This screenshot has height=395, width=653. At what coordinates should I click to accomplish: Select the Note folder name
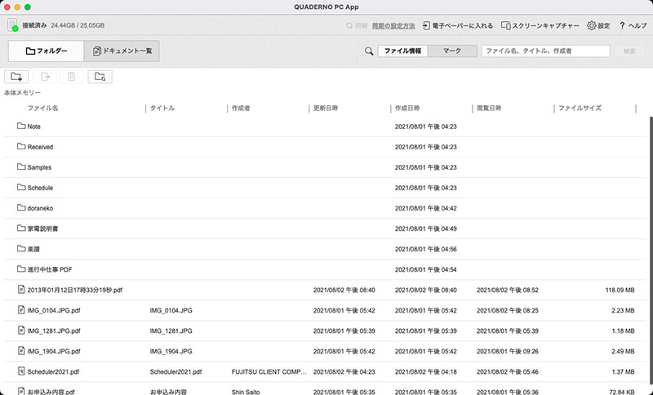tap(33, 126)
